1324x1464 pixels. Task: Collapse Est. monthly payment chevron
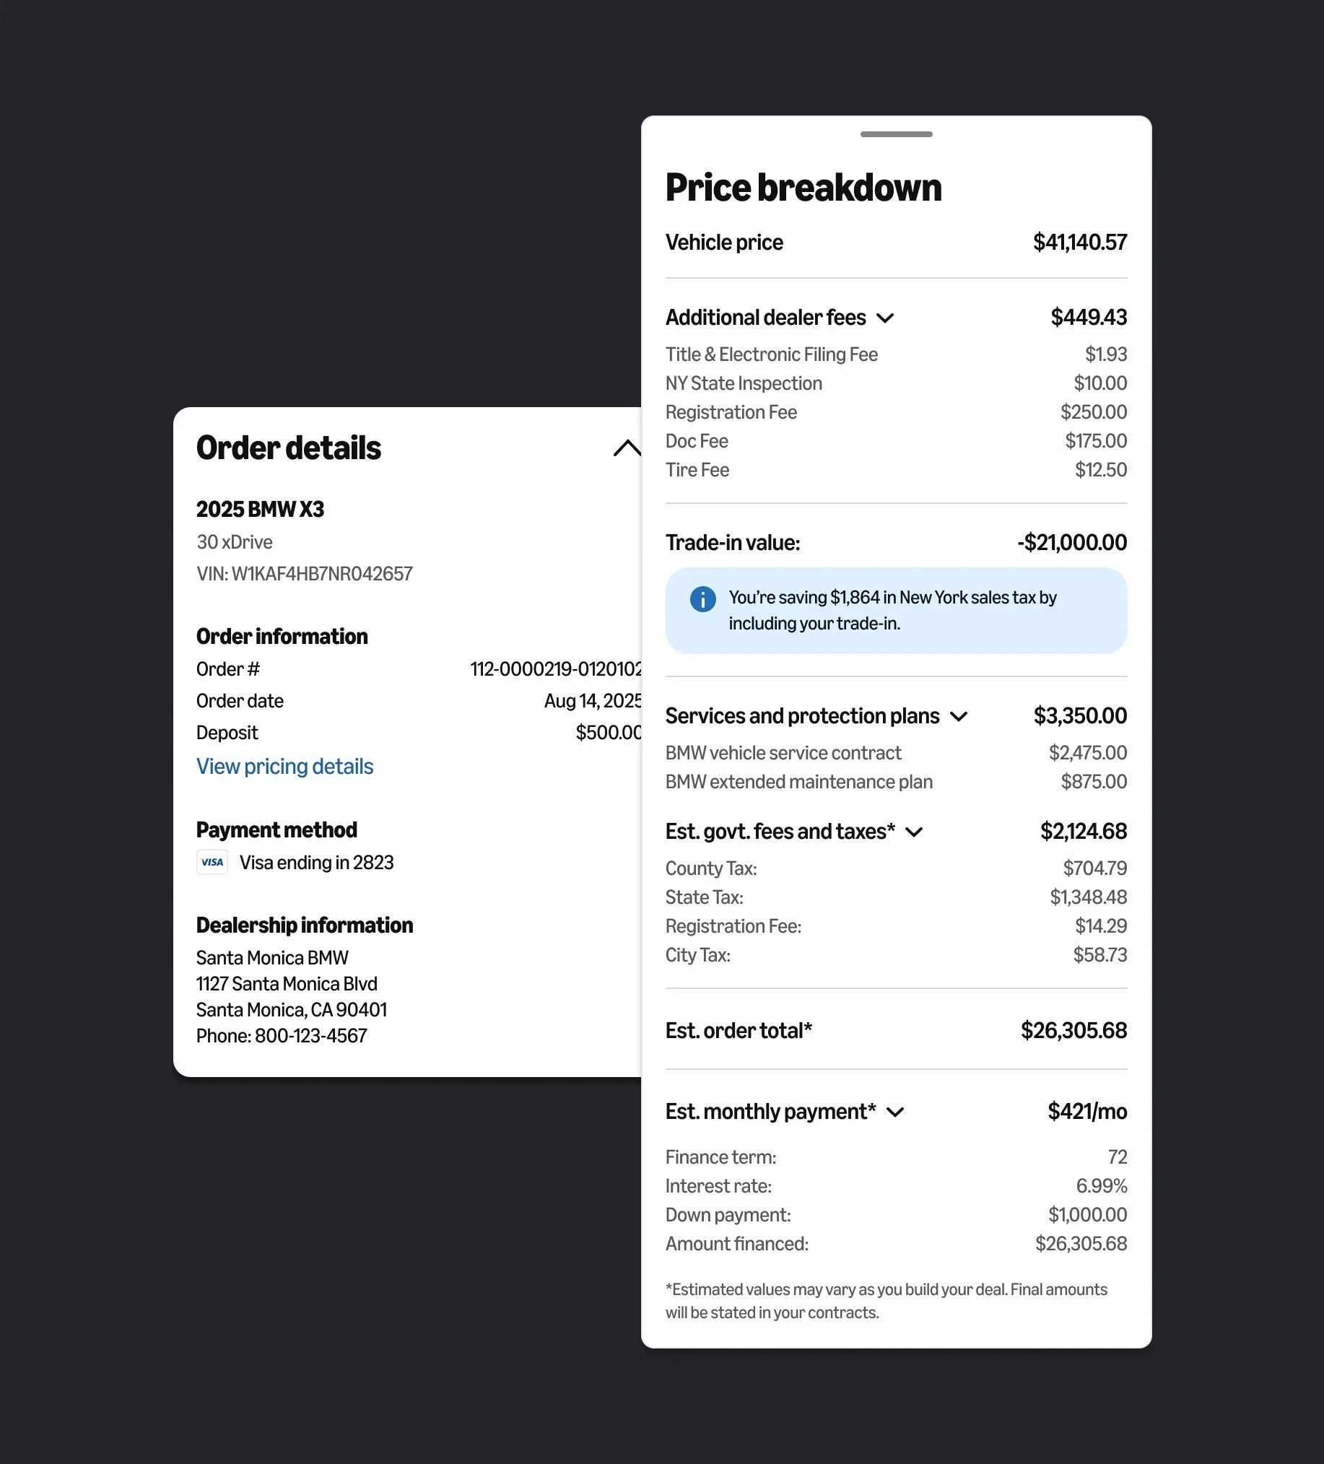click(895, 1112)
